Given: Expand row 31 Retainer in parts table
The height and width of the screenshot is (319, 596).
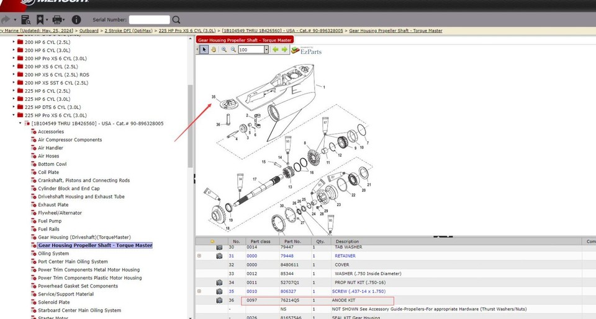Looking at the screenshot, I should tap(199, 256).
